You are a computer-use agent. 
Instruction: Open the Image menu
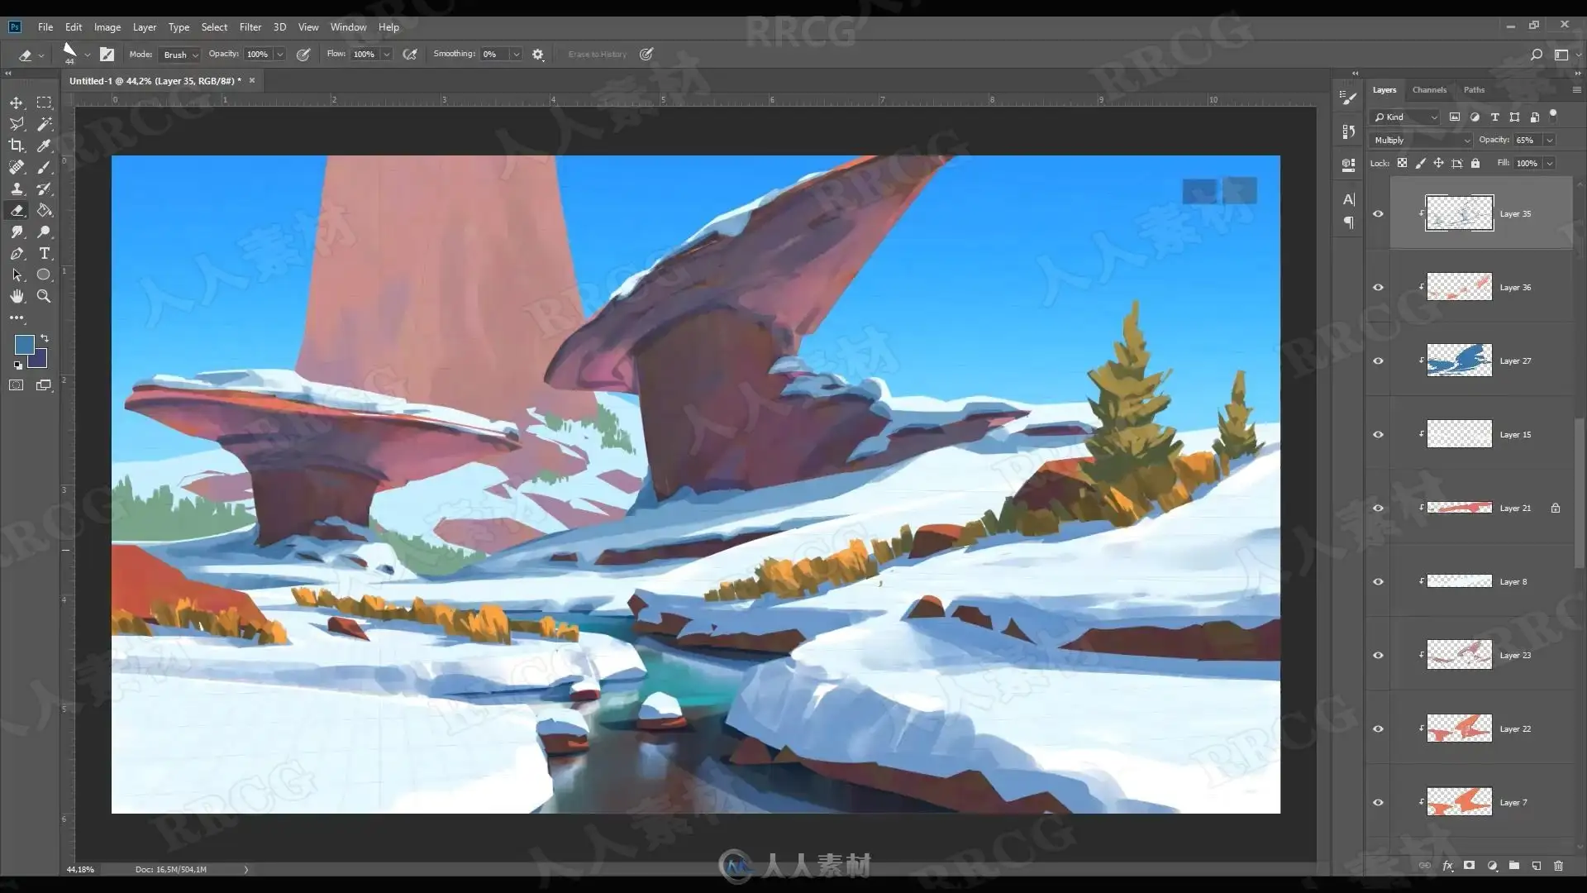click(x=107, y=27)
